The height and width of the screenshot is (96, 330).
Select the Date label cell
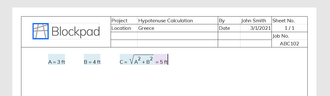[229, 28]
